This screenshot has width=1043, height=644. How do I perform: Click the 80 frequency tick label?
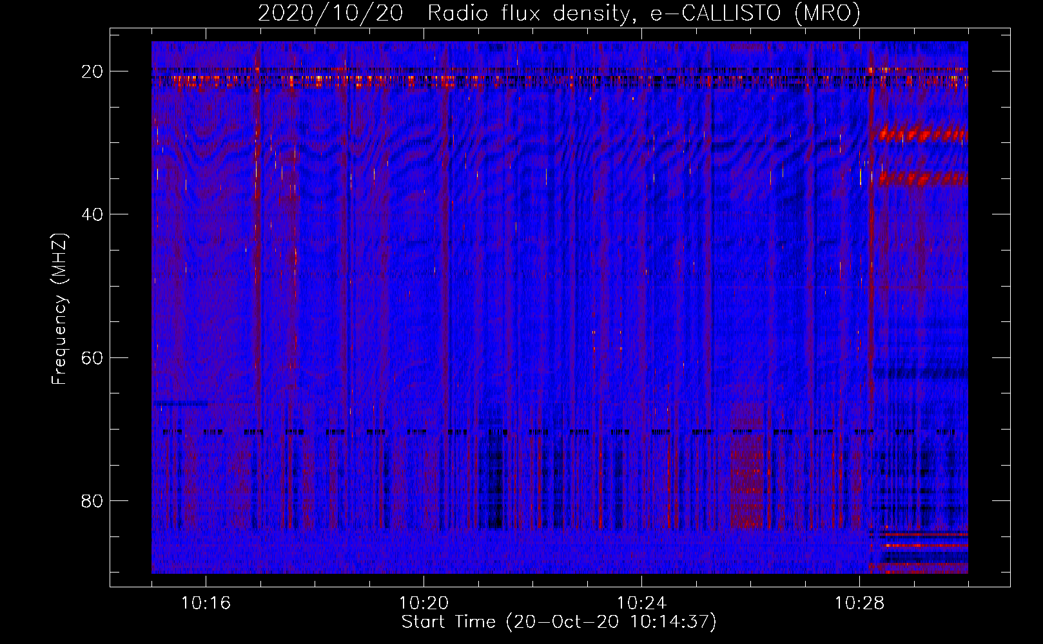click(92, 500)
